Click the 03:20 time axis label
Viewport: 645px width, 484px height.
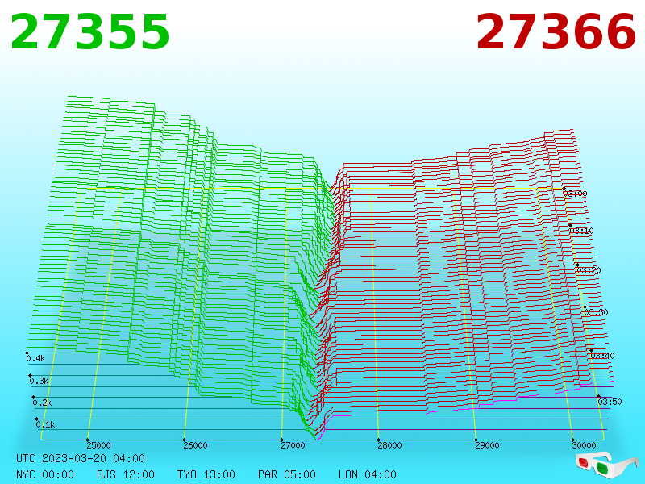tap(589, 270)
